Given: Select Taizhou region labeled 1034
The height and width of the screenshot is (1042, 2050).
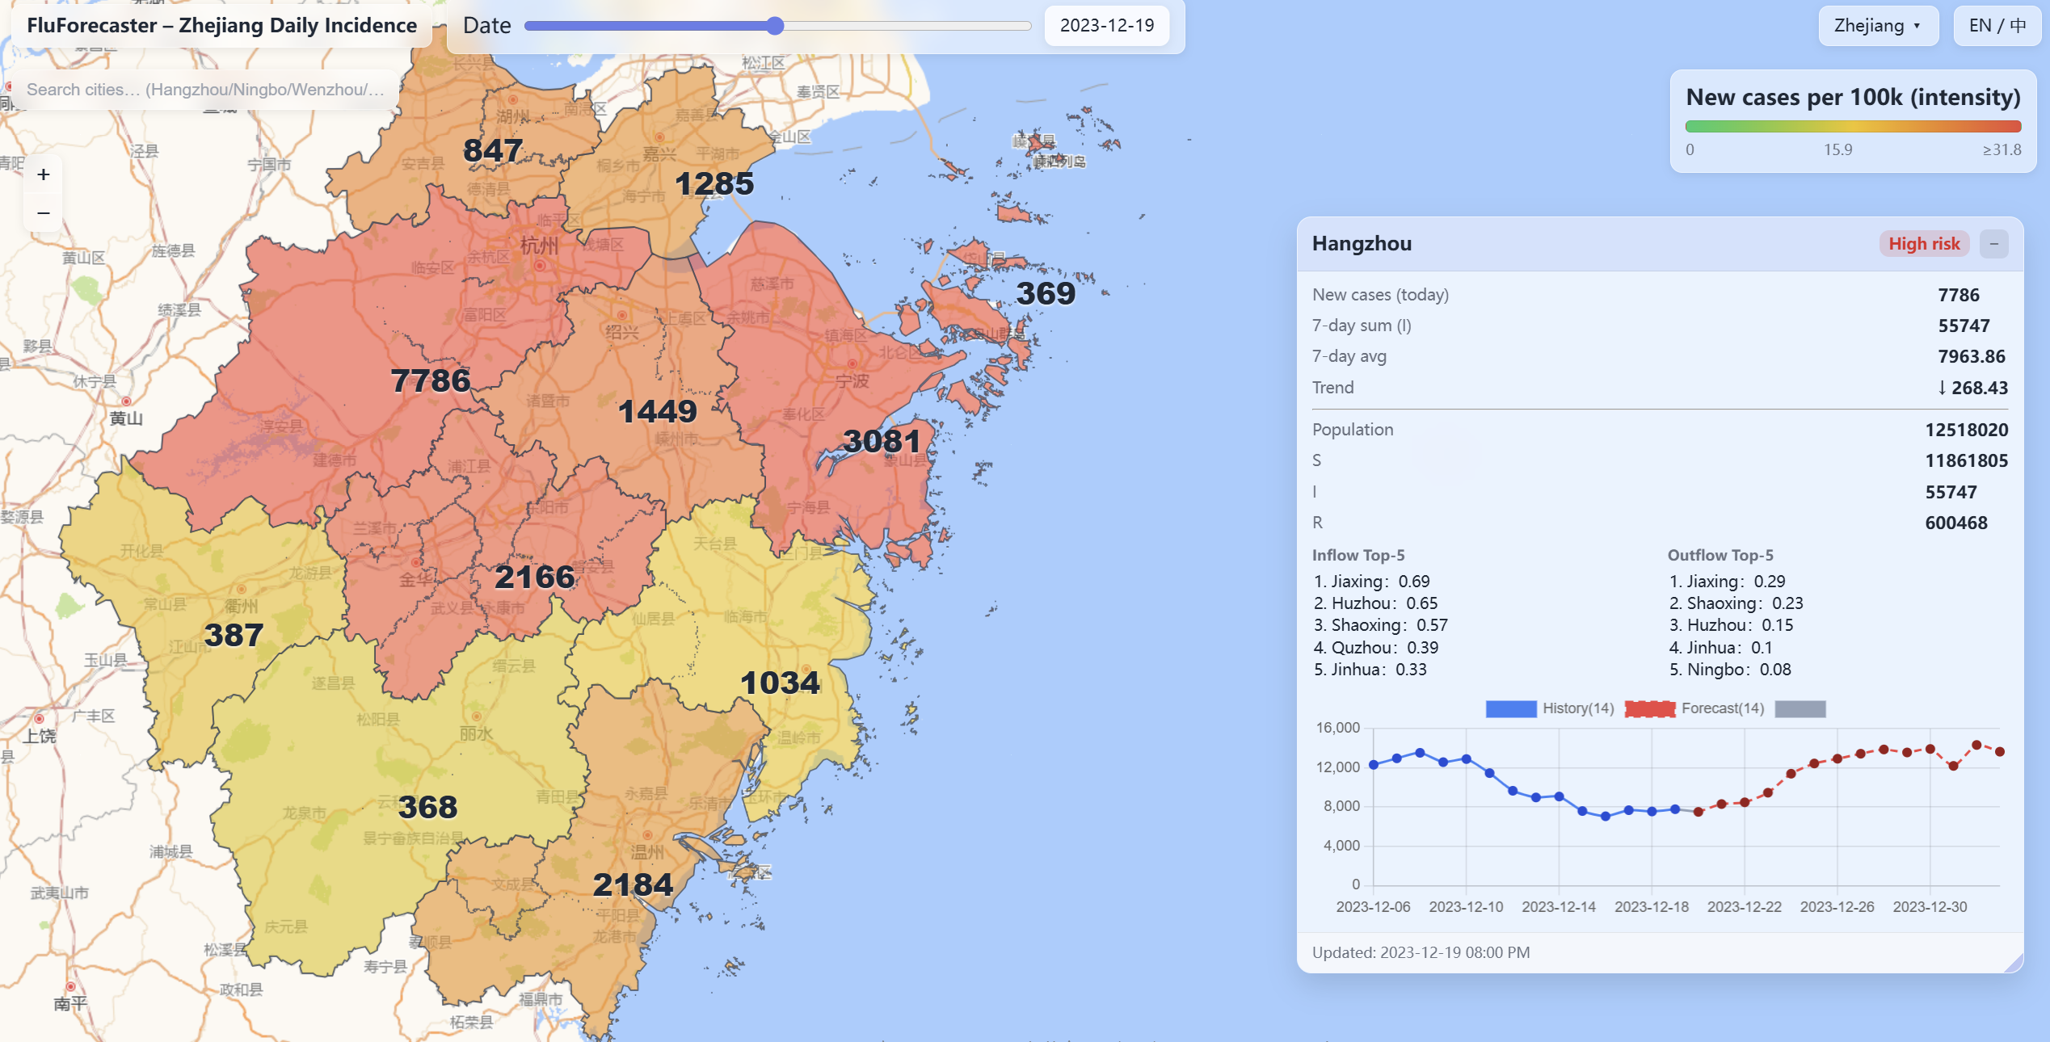Looking at the screenshot, I should click(x=780, y=683).
